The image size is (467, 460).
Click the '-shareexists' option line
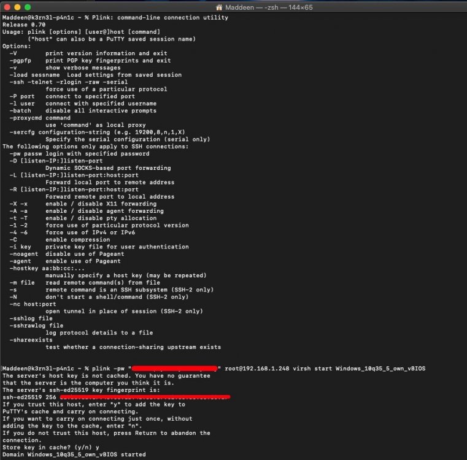coord(31,340)
